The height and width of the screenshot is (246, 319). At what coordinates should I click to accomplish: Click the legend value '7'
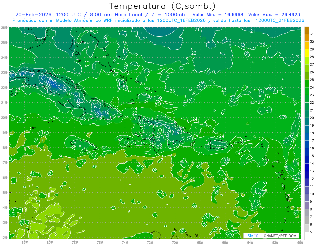point(311,217)
